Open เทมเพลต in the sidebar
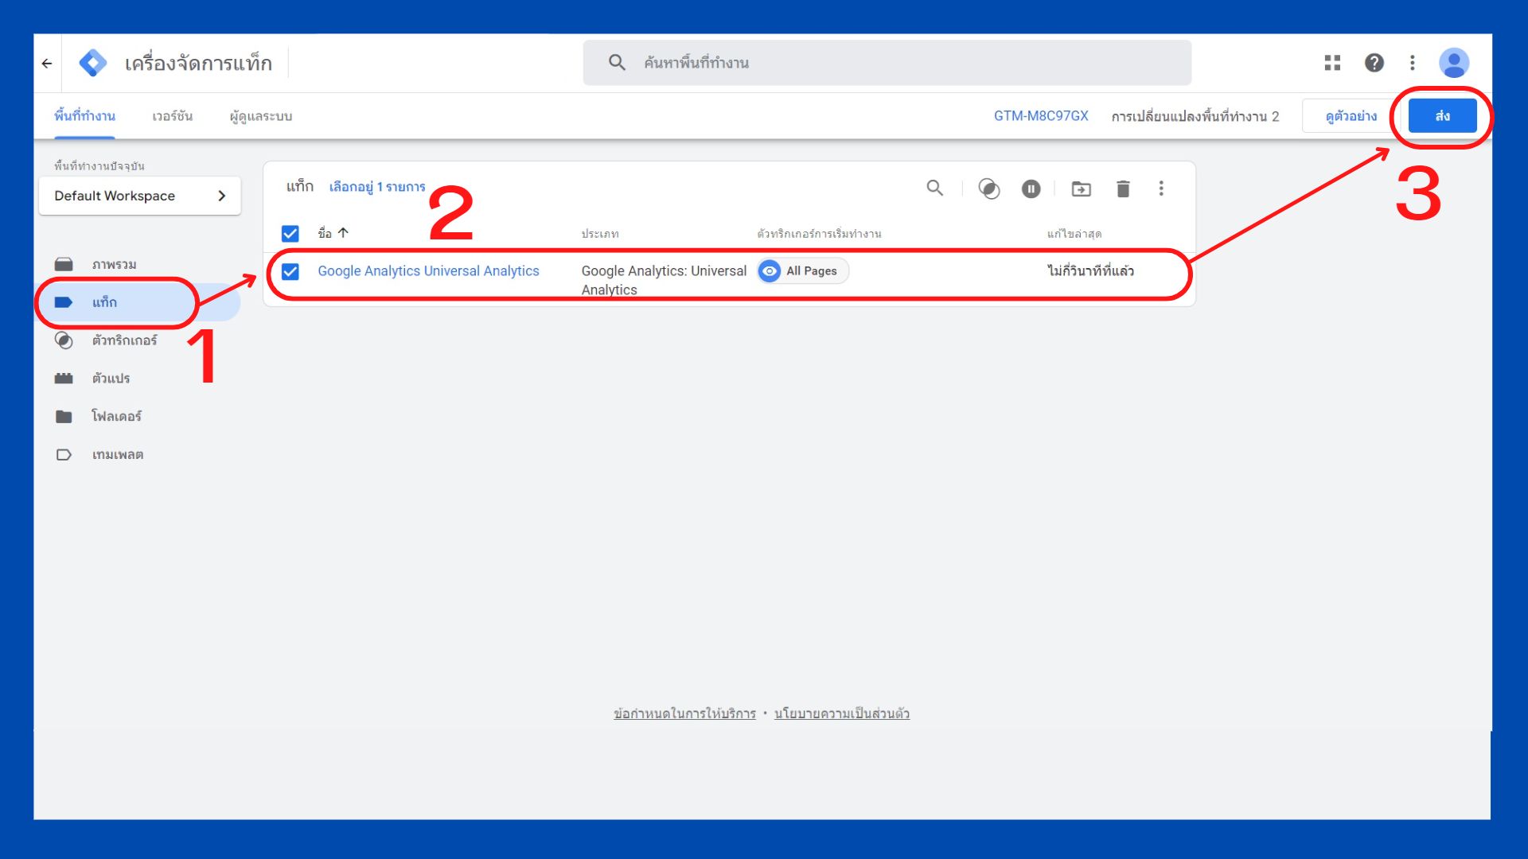 pyautogui.click(x=118, y=455)
